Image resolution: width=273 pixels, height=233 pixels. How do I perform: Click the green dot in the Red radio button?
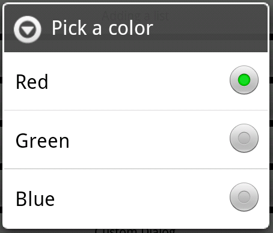click(x=244, y=80)
